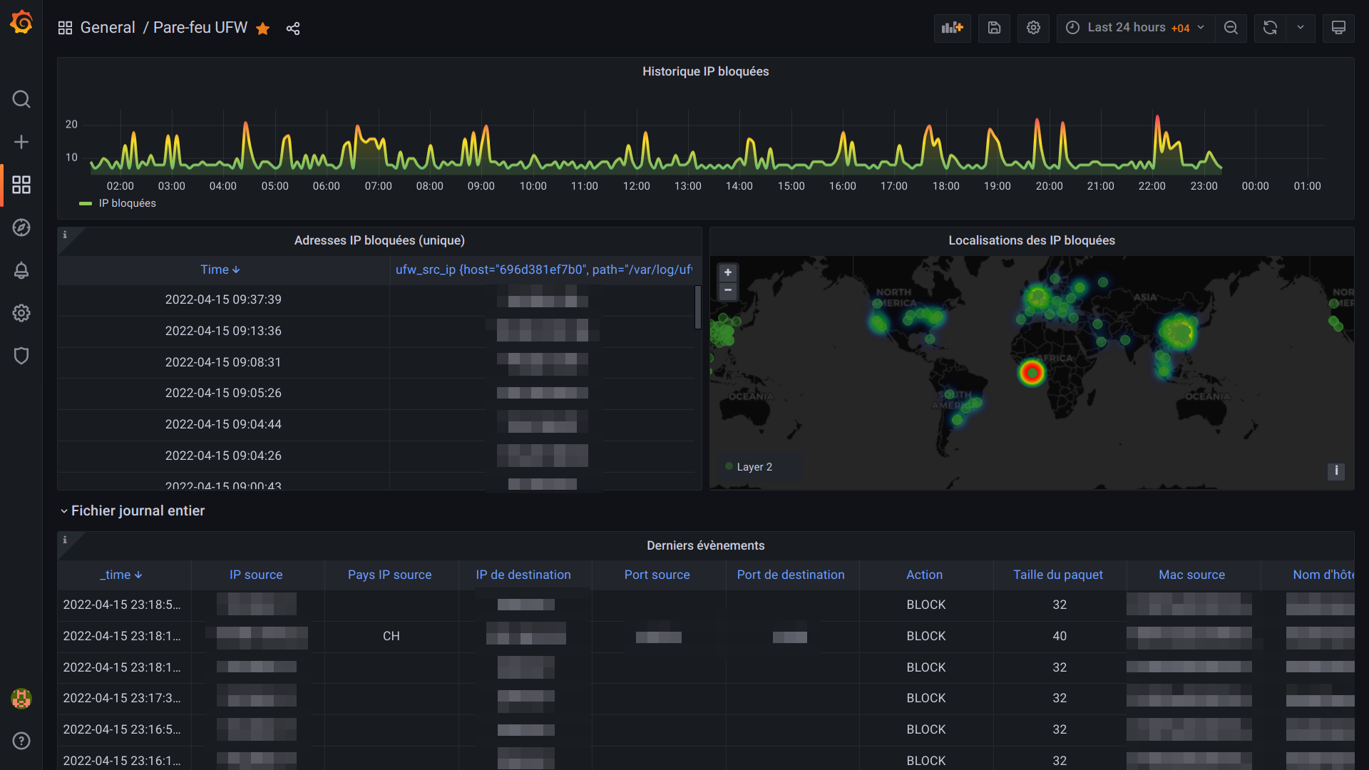
Task: Open the Dashboards grid icon in sidebar
Action: 21,185
